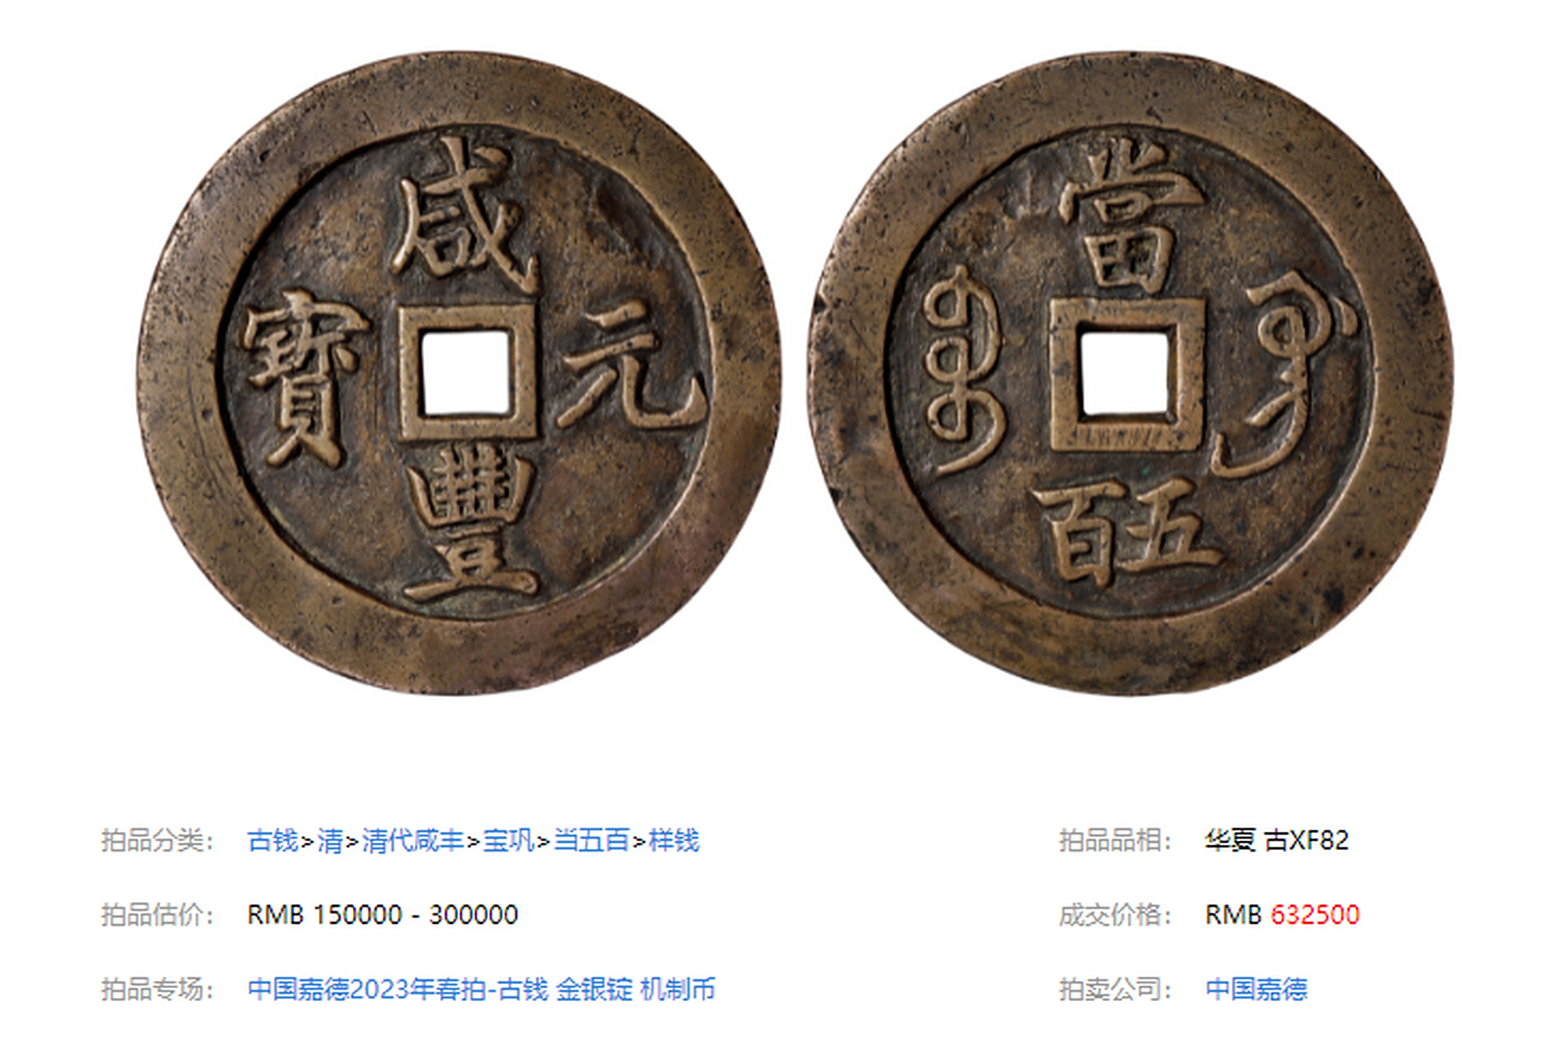Click the red hammer price 632500
Image resolution: width=1552 pixels, height=1041 pixels.
(1314, 915)
